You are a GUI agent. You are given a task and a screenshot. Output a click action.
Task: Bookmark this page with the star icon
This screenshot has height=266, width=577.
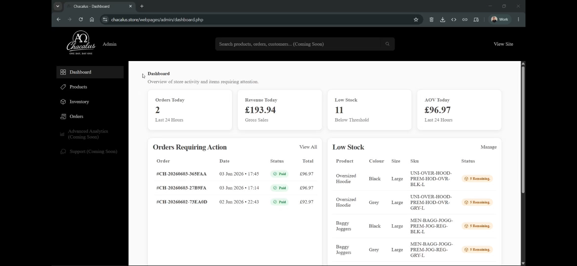(x=416, y=20)
